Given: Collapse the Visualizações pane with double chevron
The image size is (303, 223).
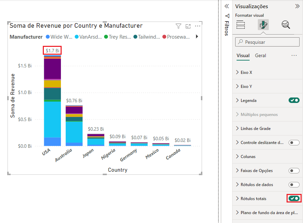Looking at the screenshot, I should (x=298, y=6).
